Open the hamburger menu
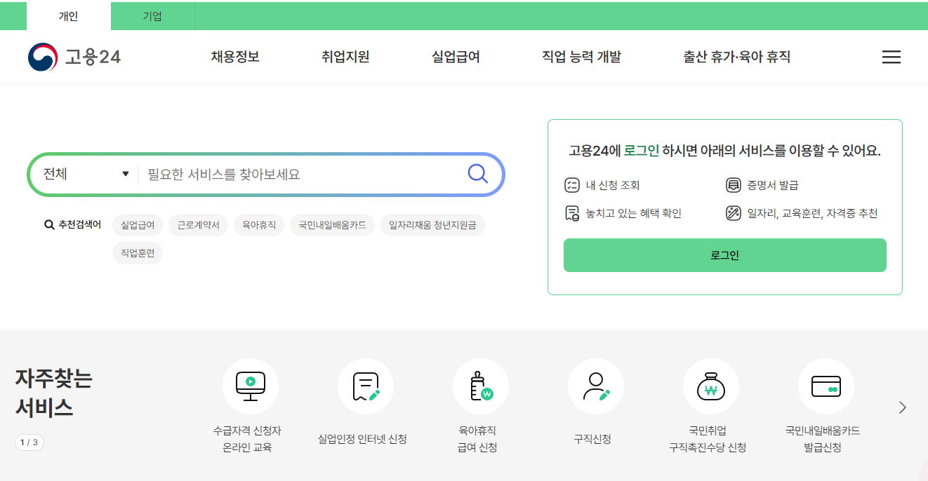Screen dimensions: 928x481 (891, 57)
